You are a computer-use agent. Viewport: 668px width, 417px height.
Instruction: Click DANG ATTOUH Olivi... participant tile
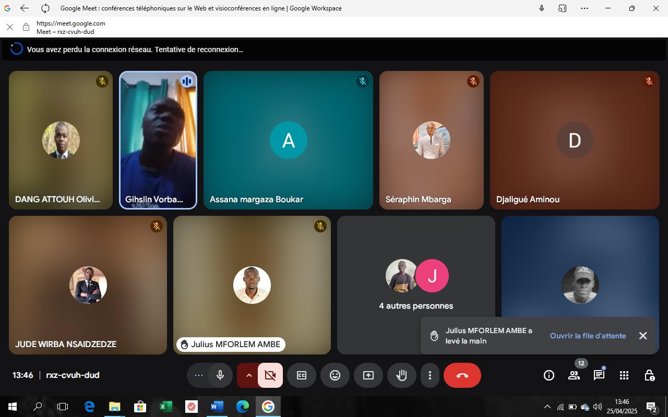[x=61, y=140]
